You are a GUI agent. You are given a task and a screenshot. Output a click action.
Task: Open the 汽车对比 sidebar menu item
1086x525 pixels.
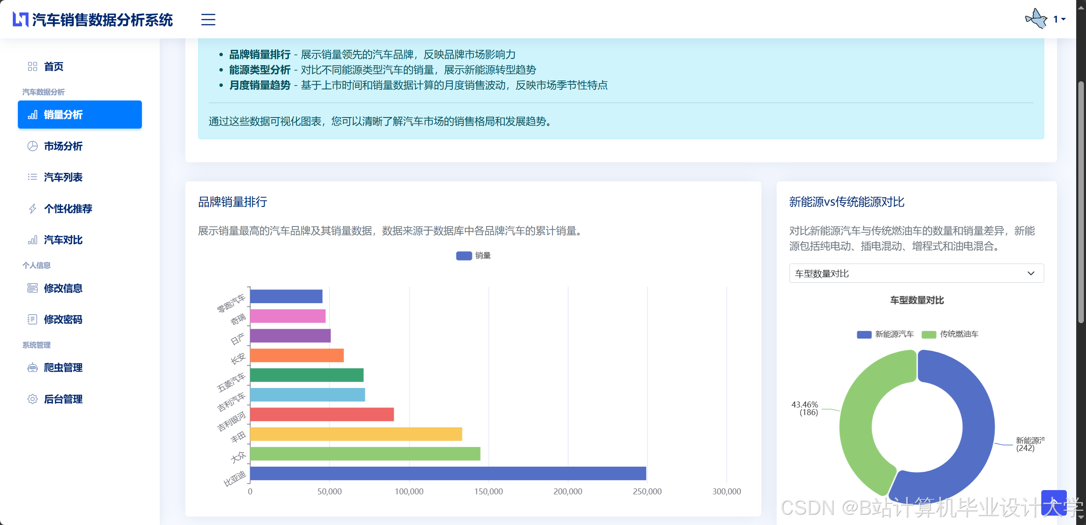(x=63, y=240)
